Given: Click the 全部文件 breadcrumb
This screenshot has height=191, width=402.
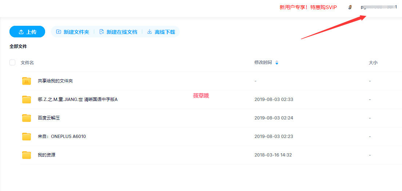Looking at the screenshot, I should point(18,46).
